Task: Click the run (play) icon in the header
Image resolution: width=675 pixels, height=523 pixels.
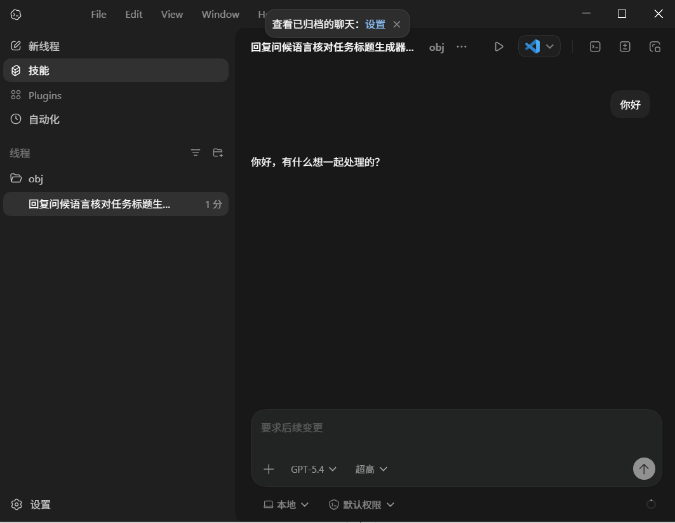Action: [498, 46]
